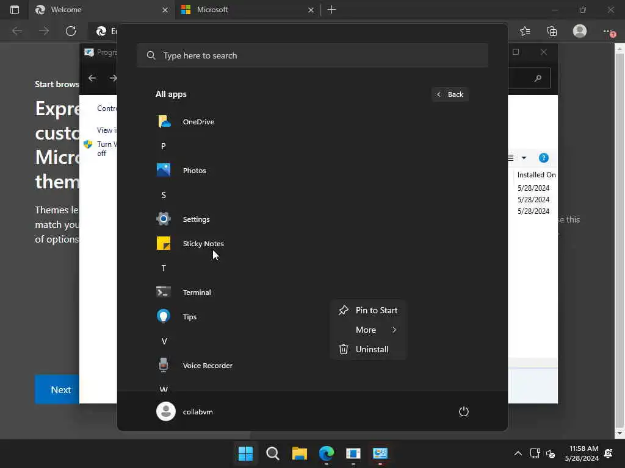
Task: Open the collabvm user account menu
Action: point(185,411)
